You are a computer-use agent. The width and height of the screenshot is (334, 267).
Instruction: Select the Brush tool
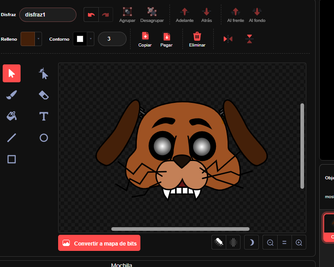pyautogui.click(x=12, y=95)
